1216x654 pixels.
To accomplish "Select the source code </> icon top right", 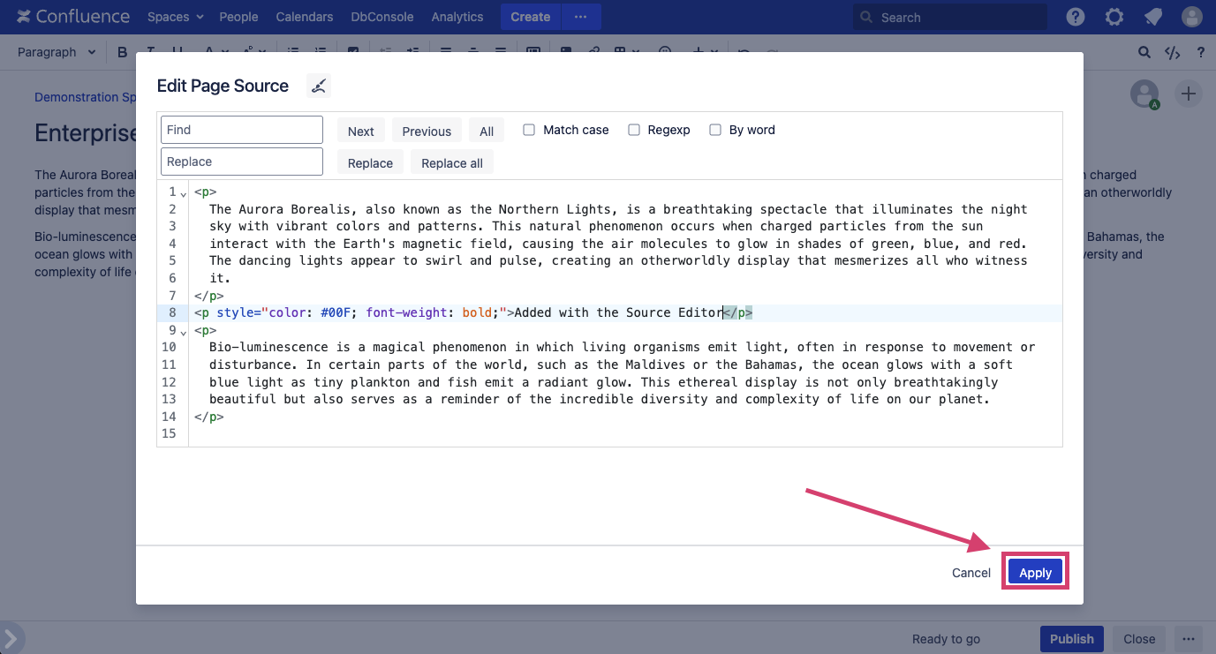I will (1172, 52).
